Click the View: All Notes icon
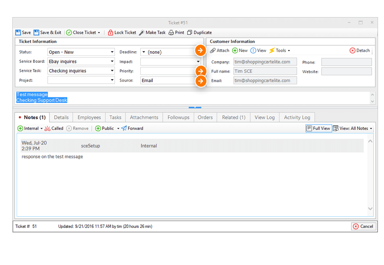Screen dimensions: 384x265 click(x=335, y=128)
